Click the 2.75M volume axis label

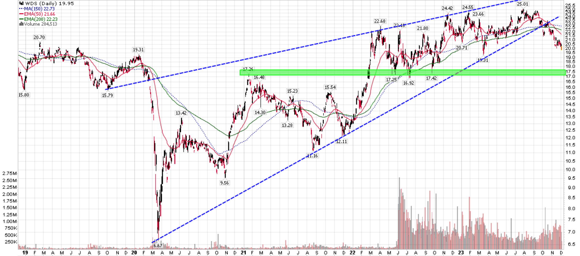click(10, 174)
